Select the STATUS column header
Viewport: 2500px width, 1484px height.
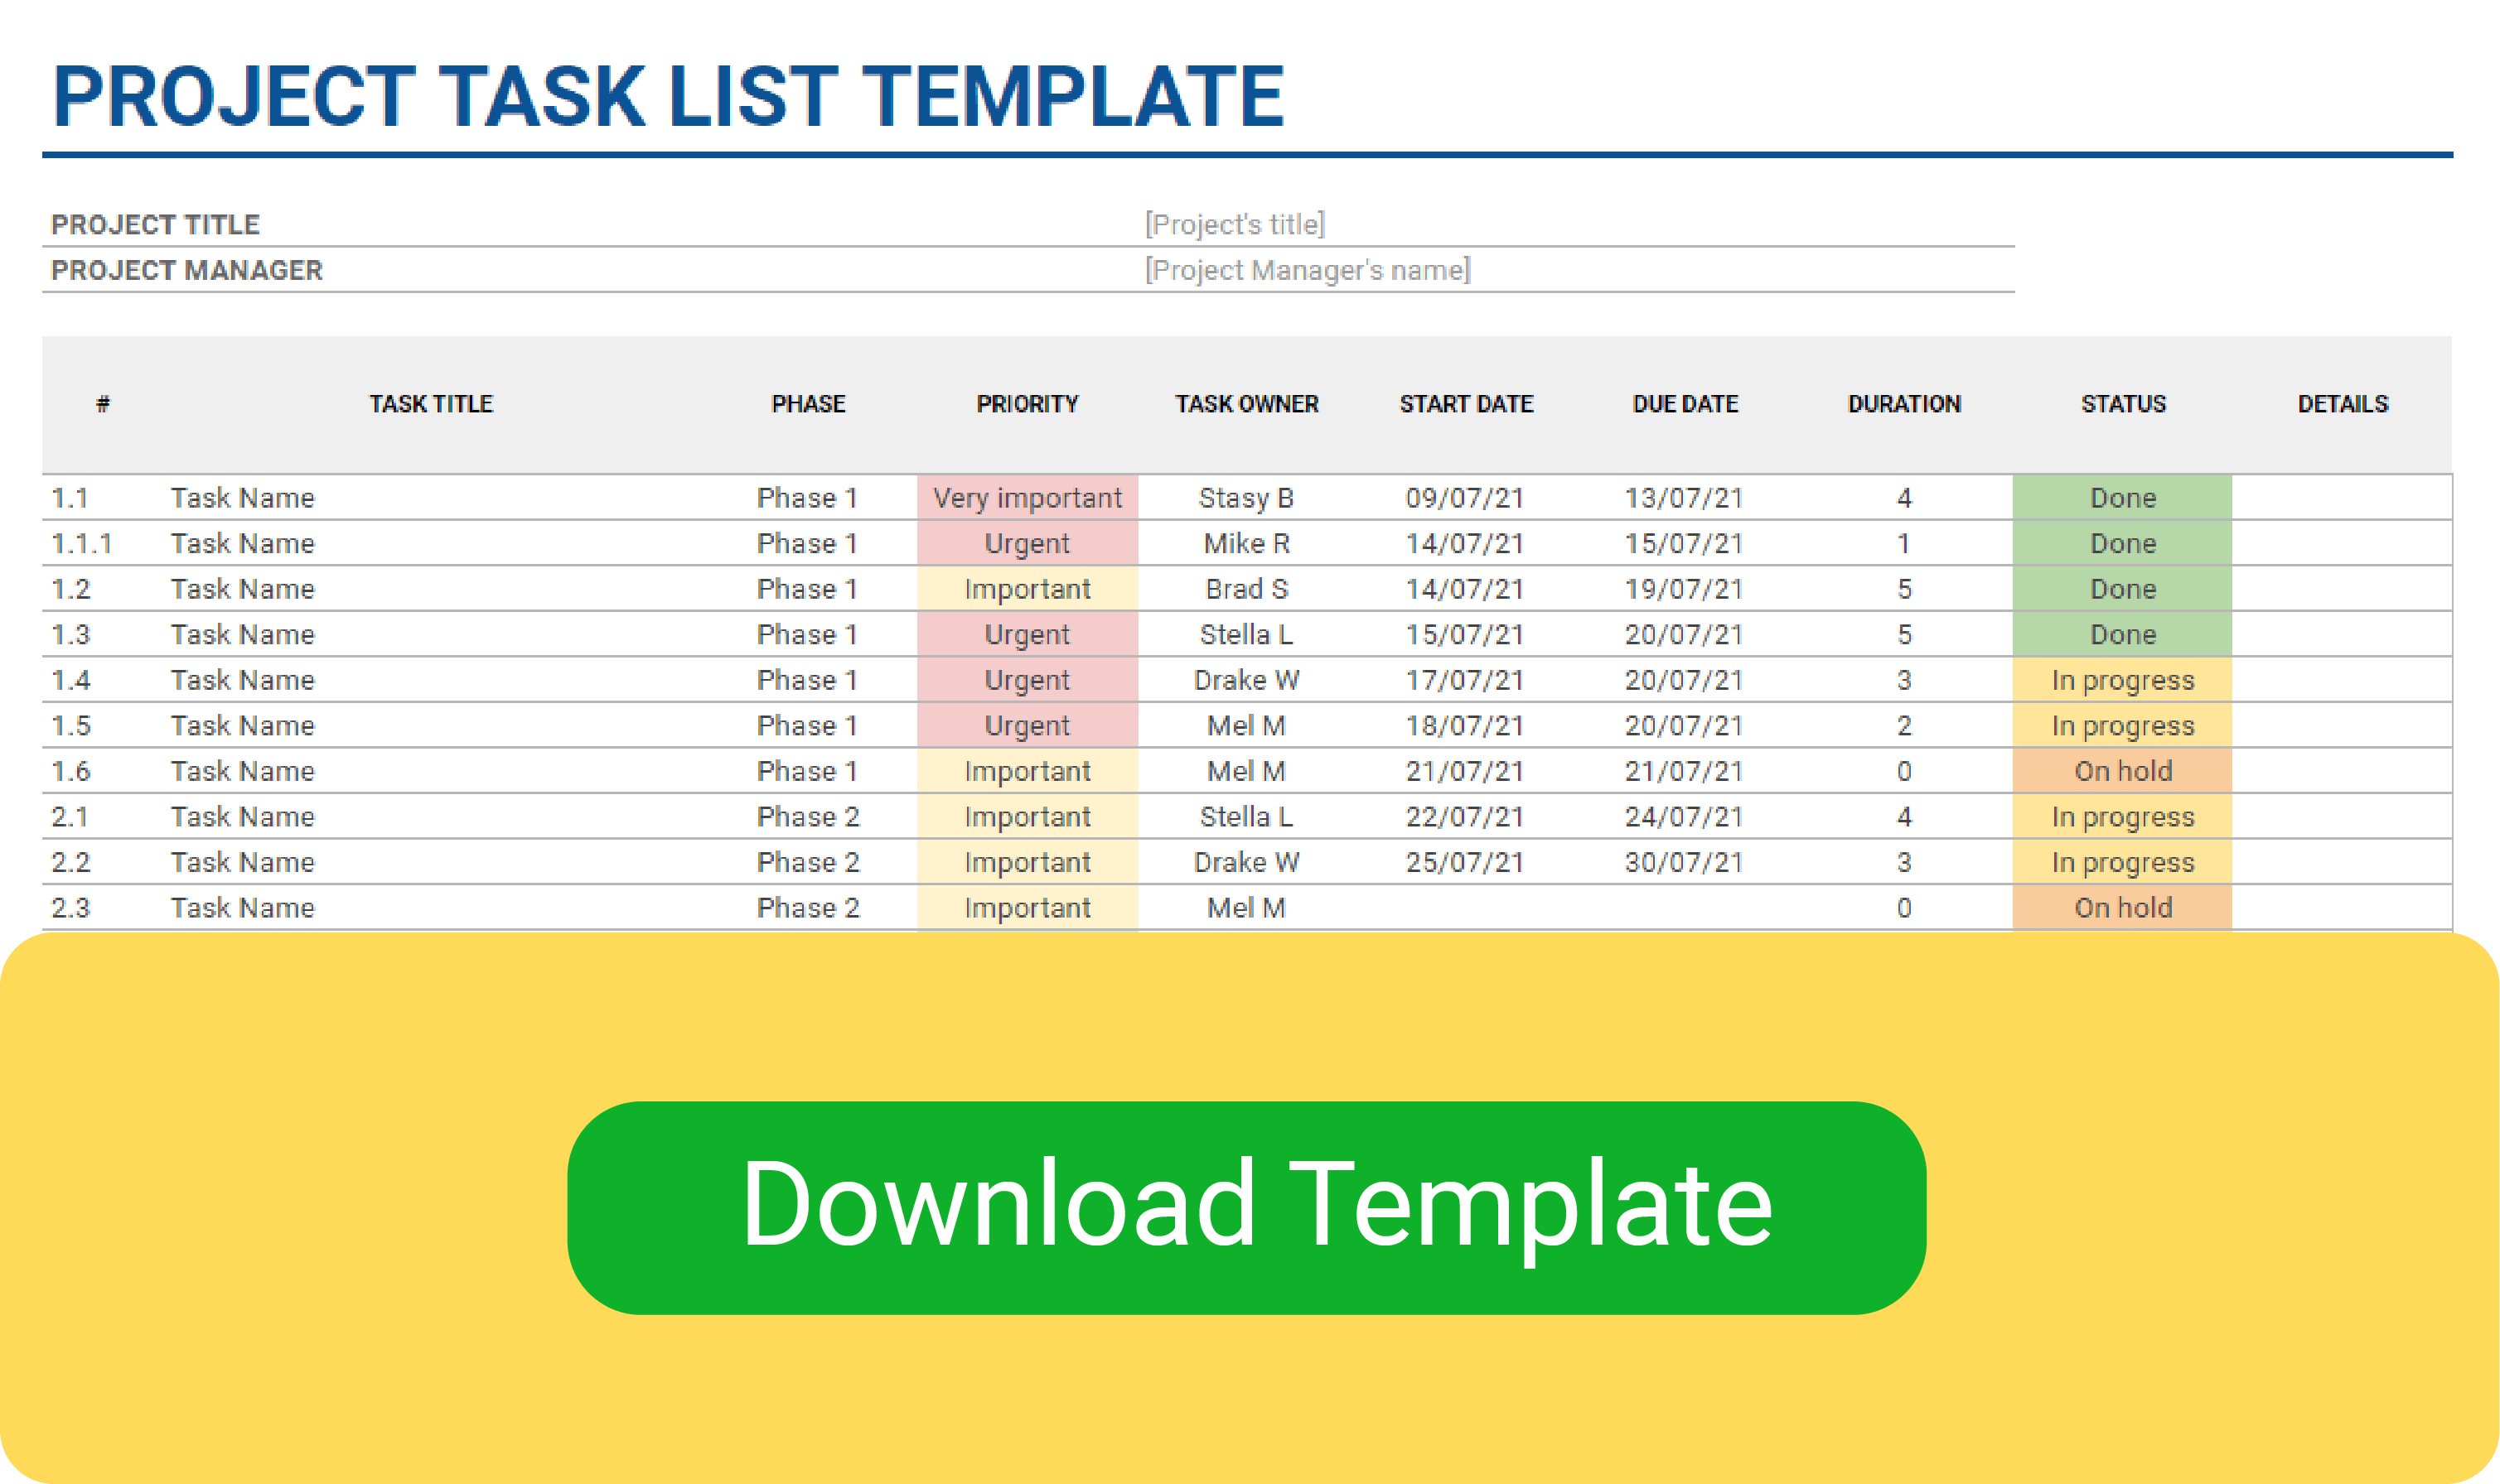tap(2123, 404)
